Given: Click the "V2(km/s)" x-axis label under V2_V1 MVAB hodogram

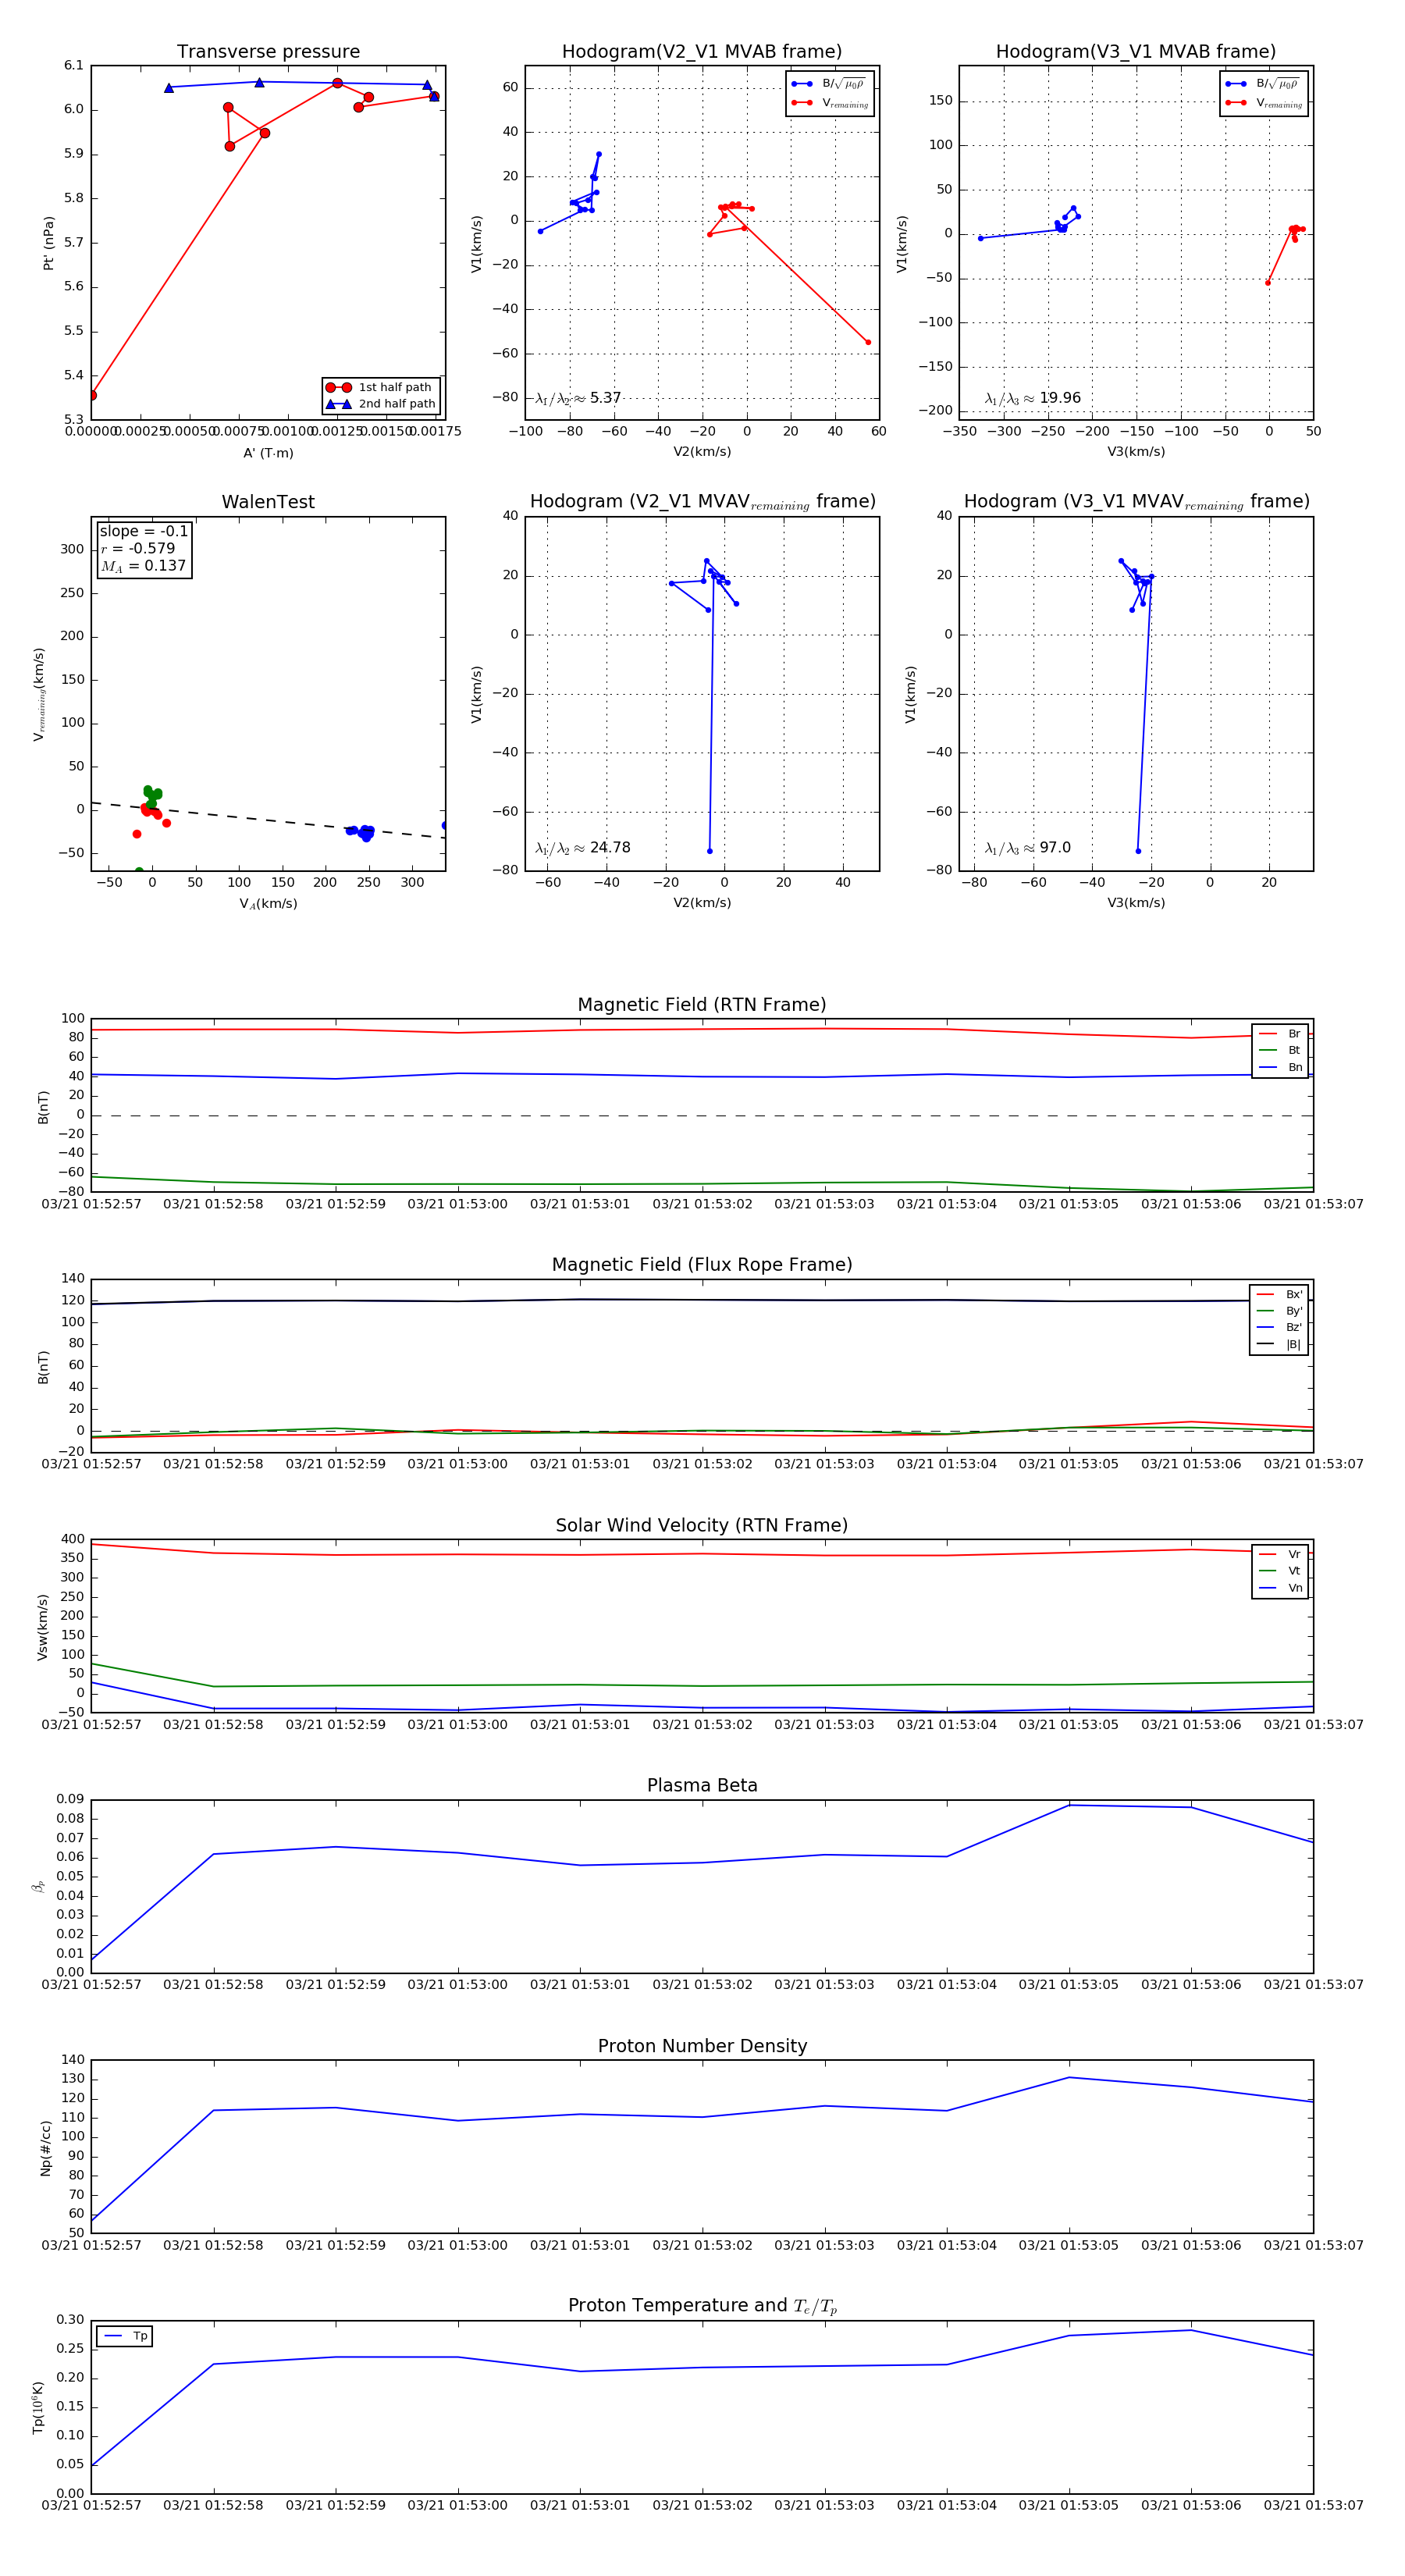Looking at the screenshot, I should 702,452.
